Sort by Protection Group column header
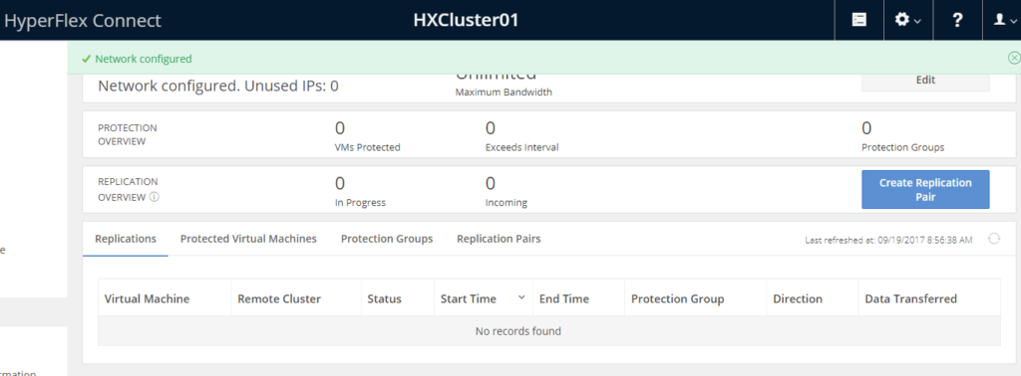This screenshot has height=376, width=1021. 678,298
